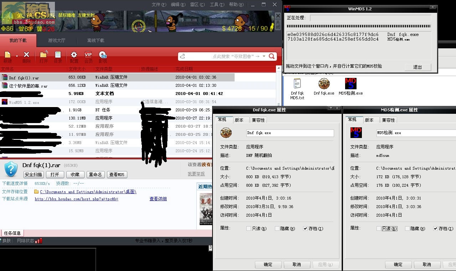Click the WinMD5 1.2.exe file icon

click(5, 102)
